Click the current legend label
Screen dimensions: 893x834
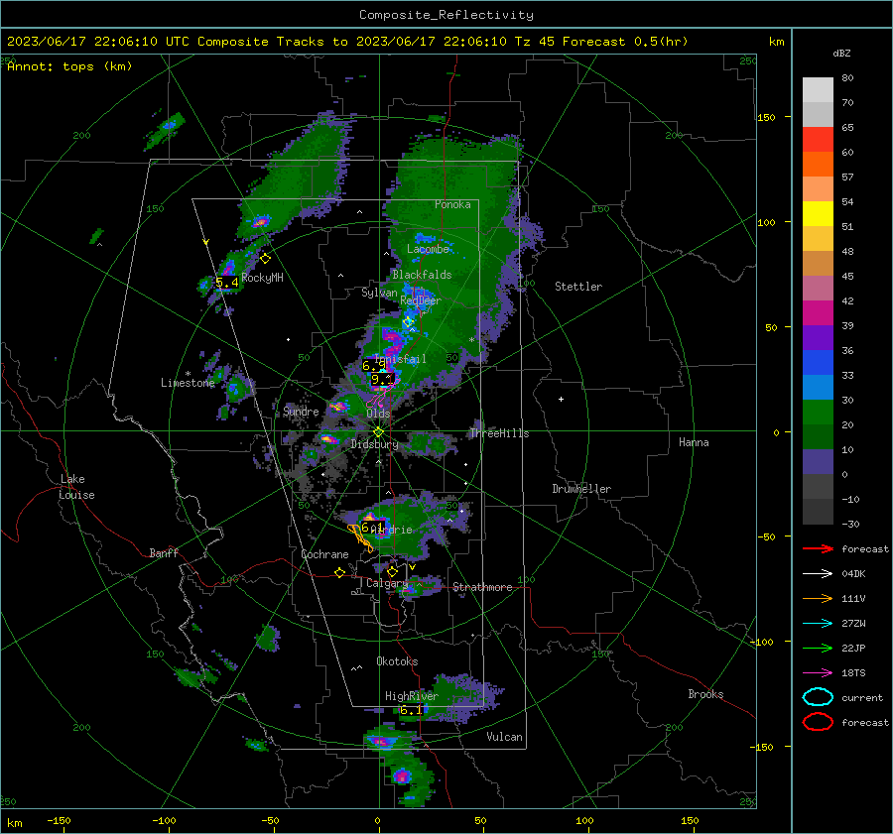click(862, 698)
